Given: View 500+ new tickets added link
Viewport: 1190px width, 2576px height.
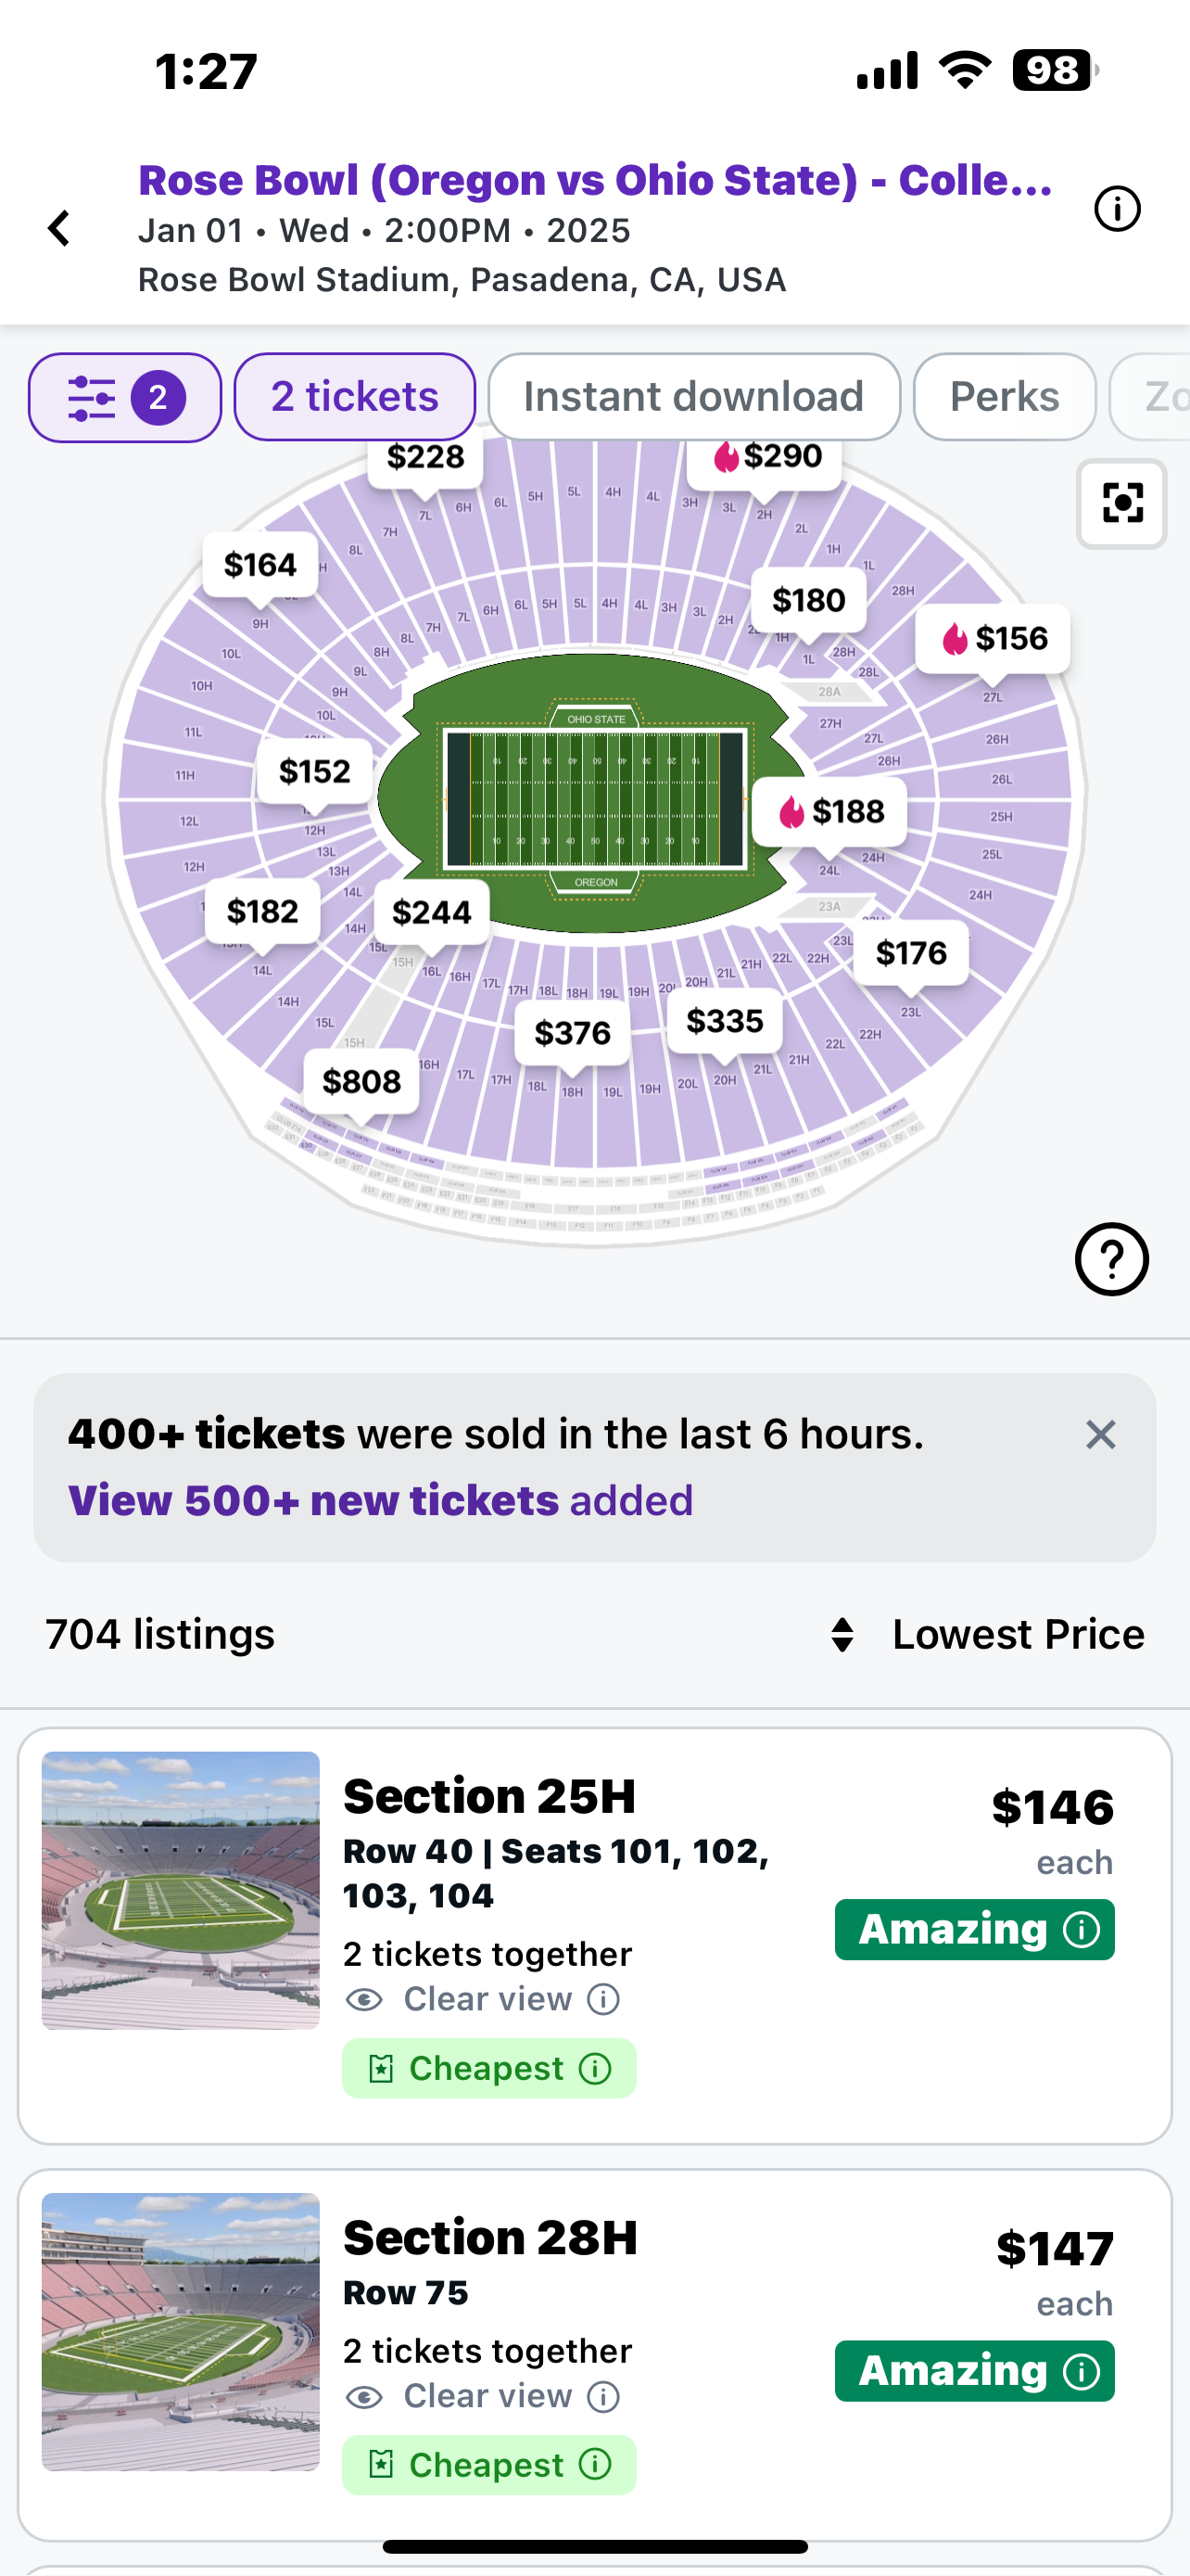Looking at the screenshot, I should click(x=381, y=1501).
